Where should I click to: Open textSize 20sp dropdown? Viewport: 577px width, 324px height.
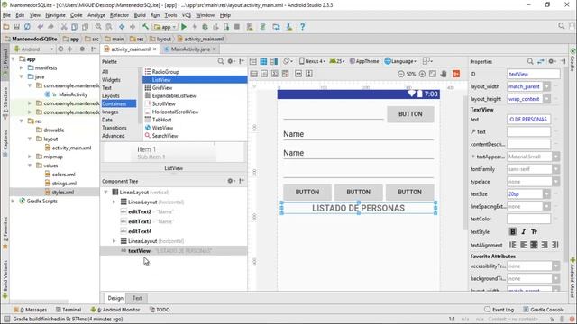[547, 194]
